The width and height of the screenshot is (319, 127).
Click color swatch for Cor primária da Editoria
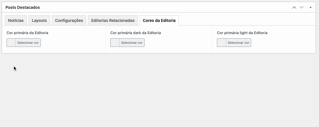11,43
